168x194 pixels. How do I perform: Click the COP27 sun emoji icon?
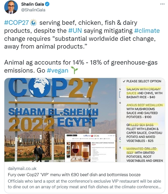coord(33,23)
